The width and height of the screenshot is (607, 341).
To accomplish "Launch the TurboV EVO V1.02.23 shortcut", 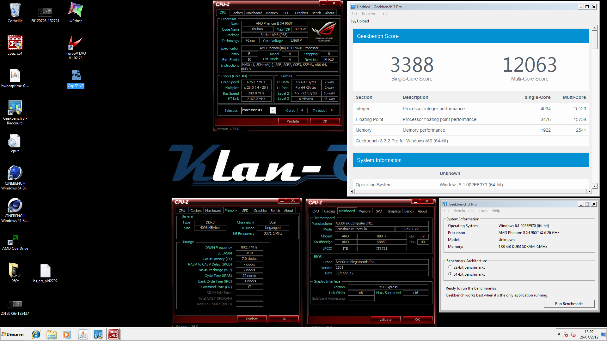I will 76,48.
